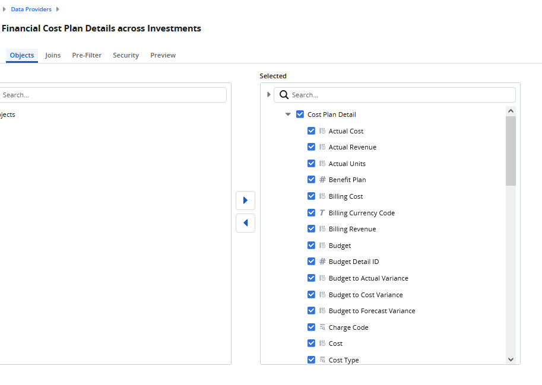Expand the breadcrumb arrow after Data Providers
Image resolution: width=542 pixels, height=385 pixels.
tap(58, 9)
